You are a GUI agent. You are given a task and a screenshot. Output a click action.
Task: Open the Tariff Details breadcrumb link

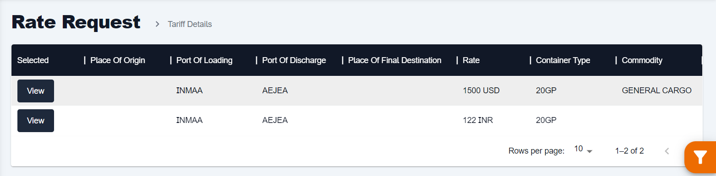(190, 24)
